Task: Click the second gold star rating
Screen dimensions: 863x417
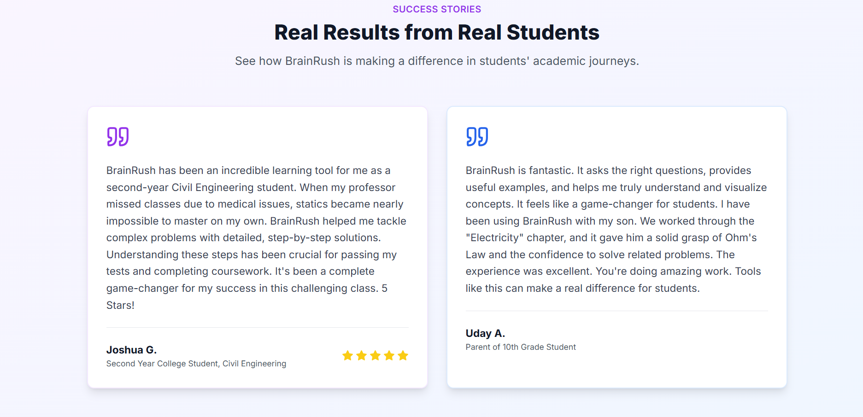Action: (x=362, y=355)
